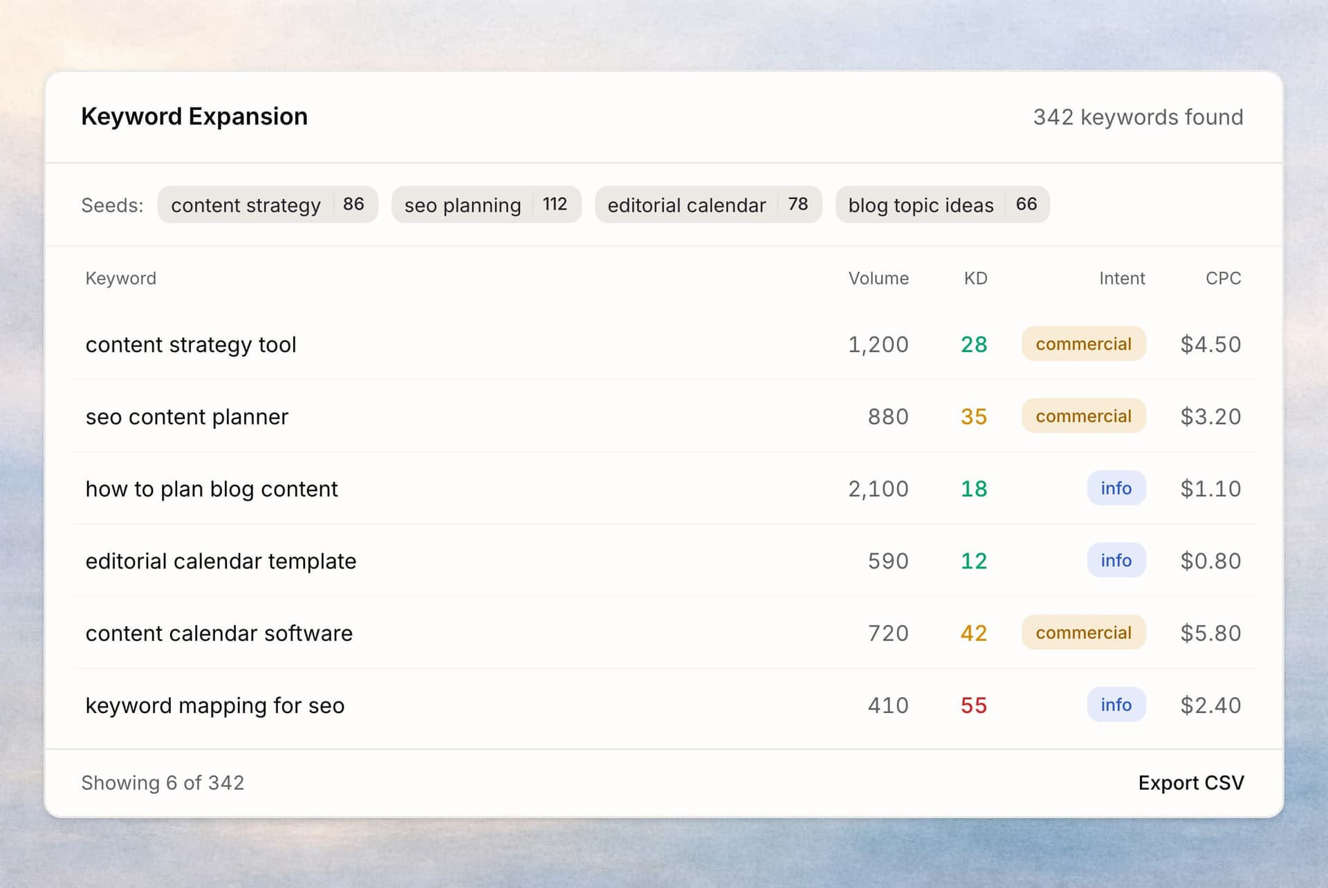Click the commercial badge for content calendar software

pos(1083,632)
